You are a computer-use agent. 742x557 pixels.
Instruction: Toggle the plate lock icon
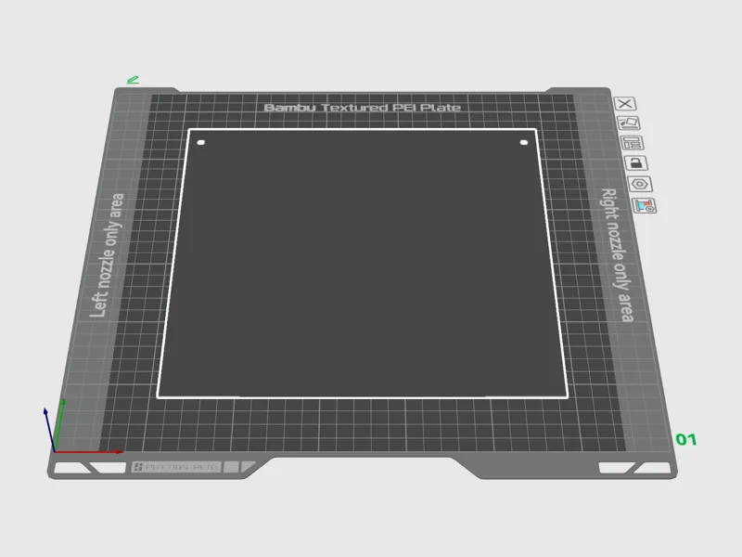tap(636, 163)
